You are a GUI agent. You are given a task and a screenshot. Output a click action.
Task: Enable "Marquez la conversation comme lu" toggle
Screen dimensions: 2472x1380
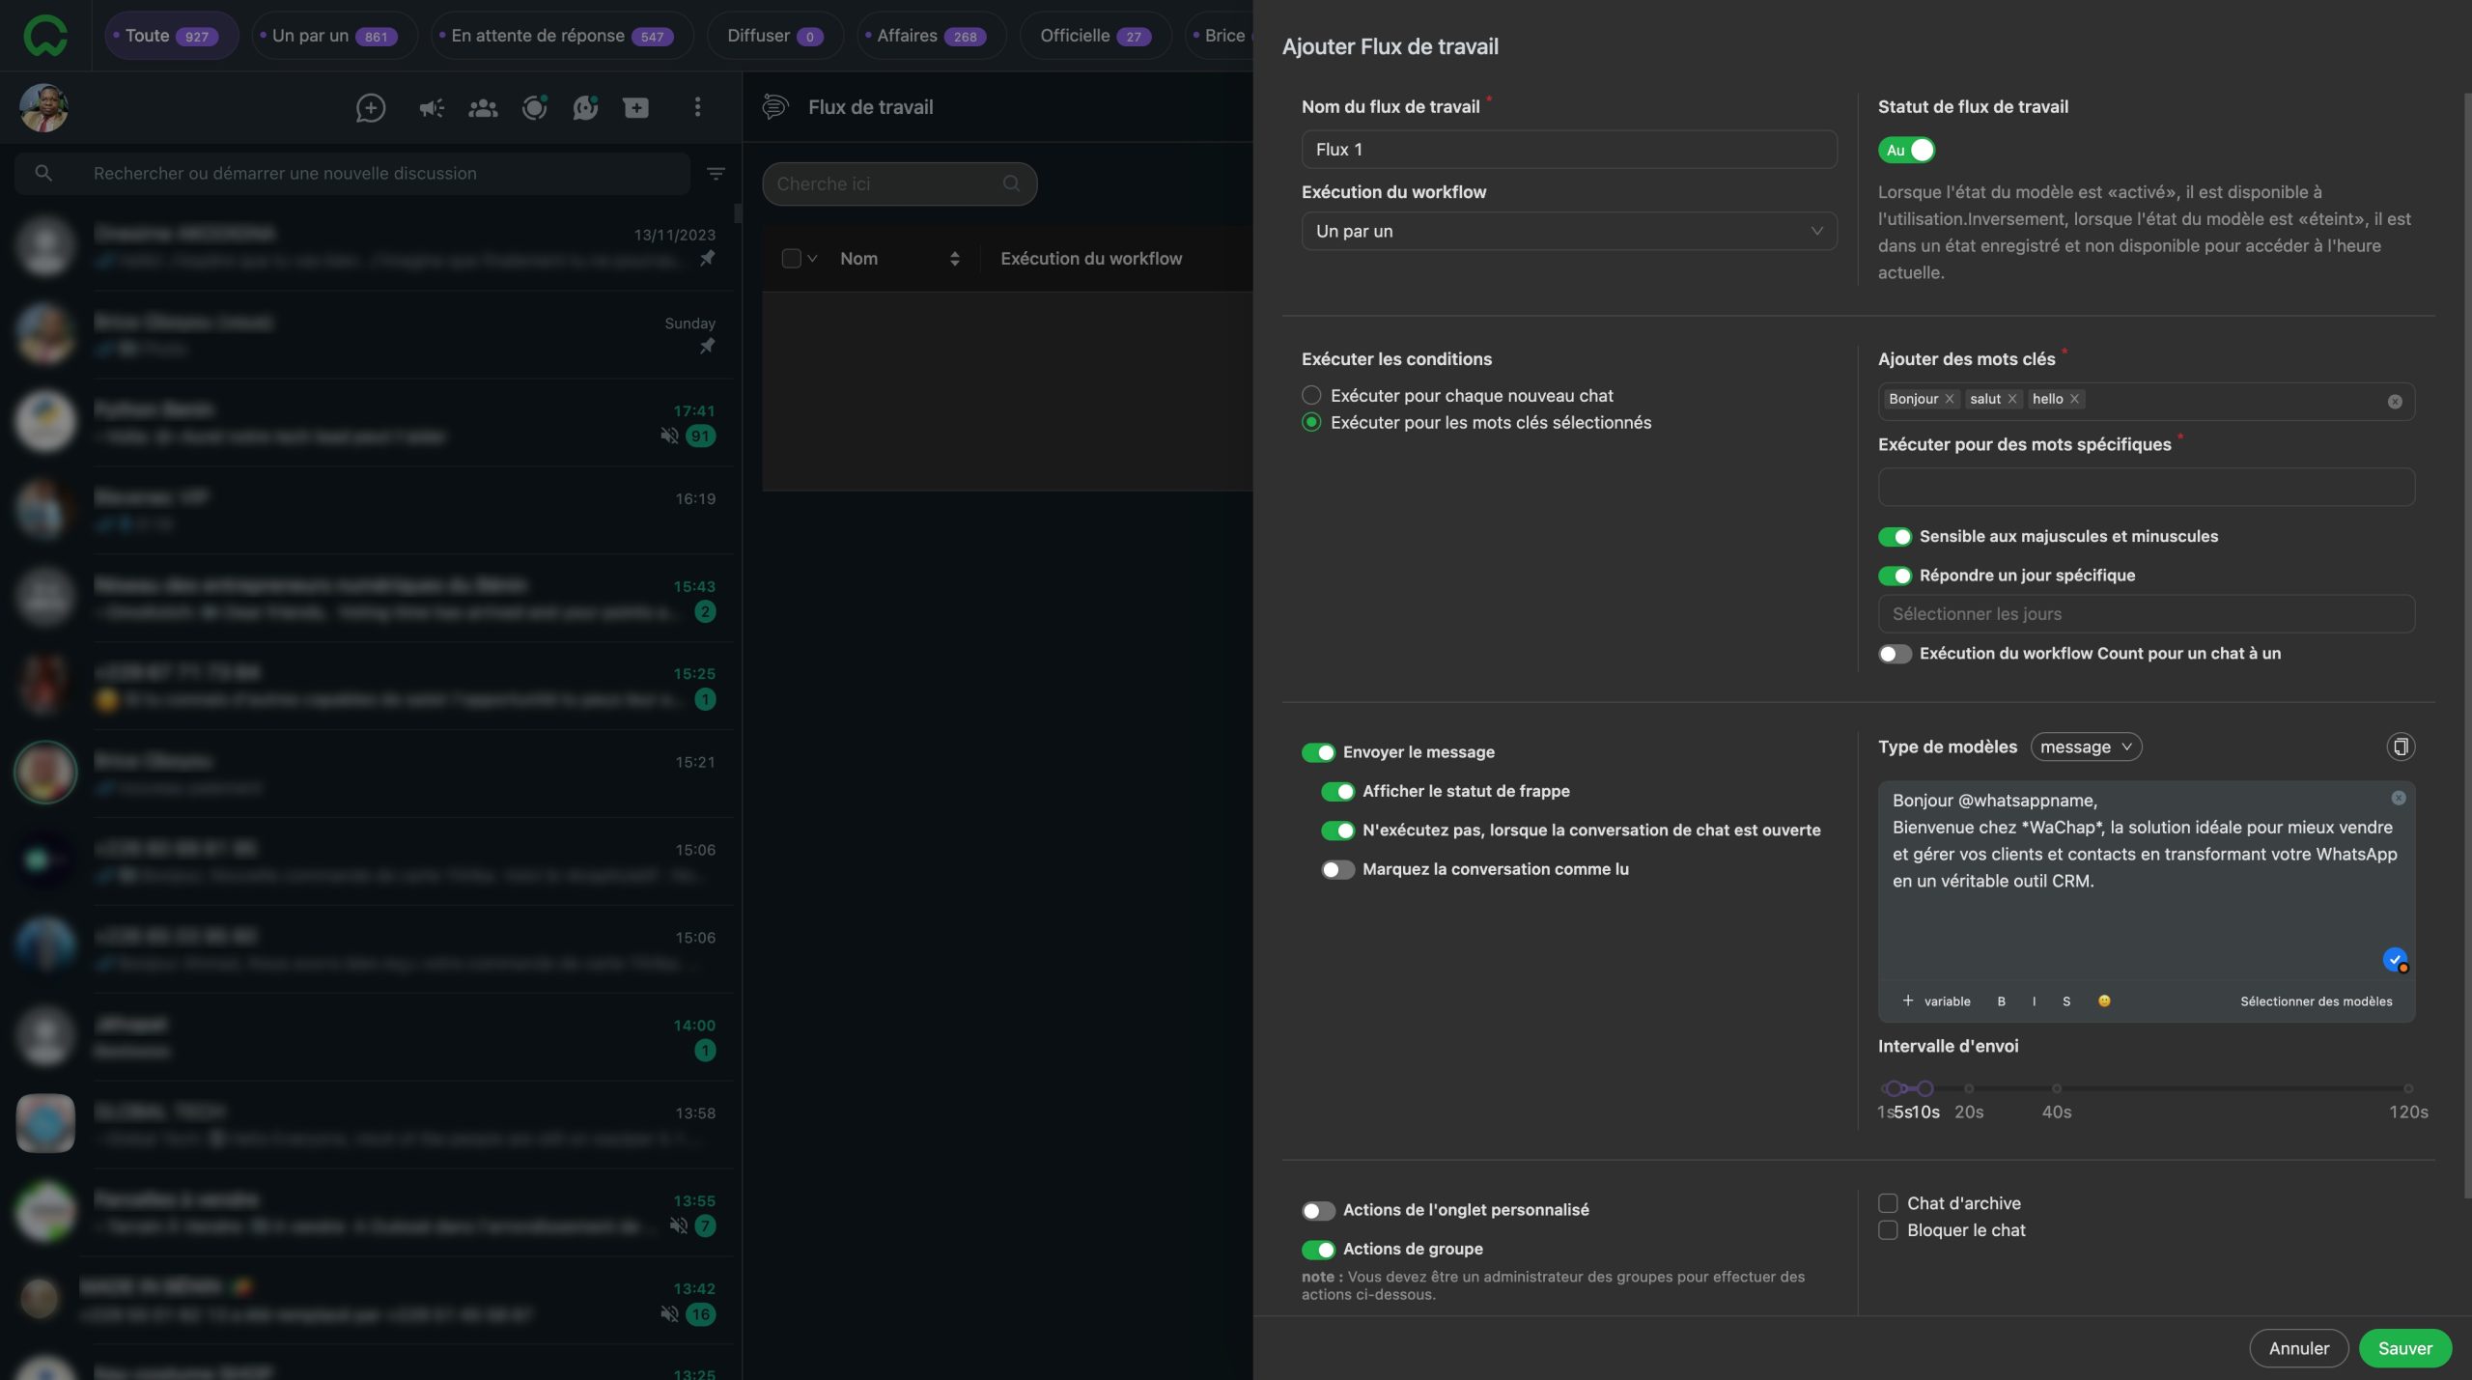pos(1337,869)
